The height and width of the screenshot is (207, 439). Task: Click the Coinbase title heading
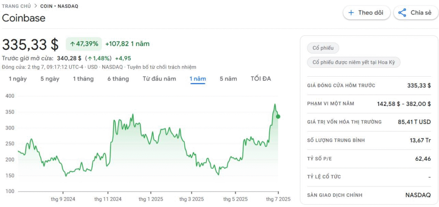tap(24, 18)
